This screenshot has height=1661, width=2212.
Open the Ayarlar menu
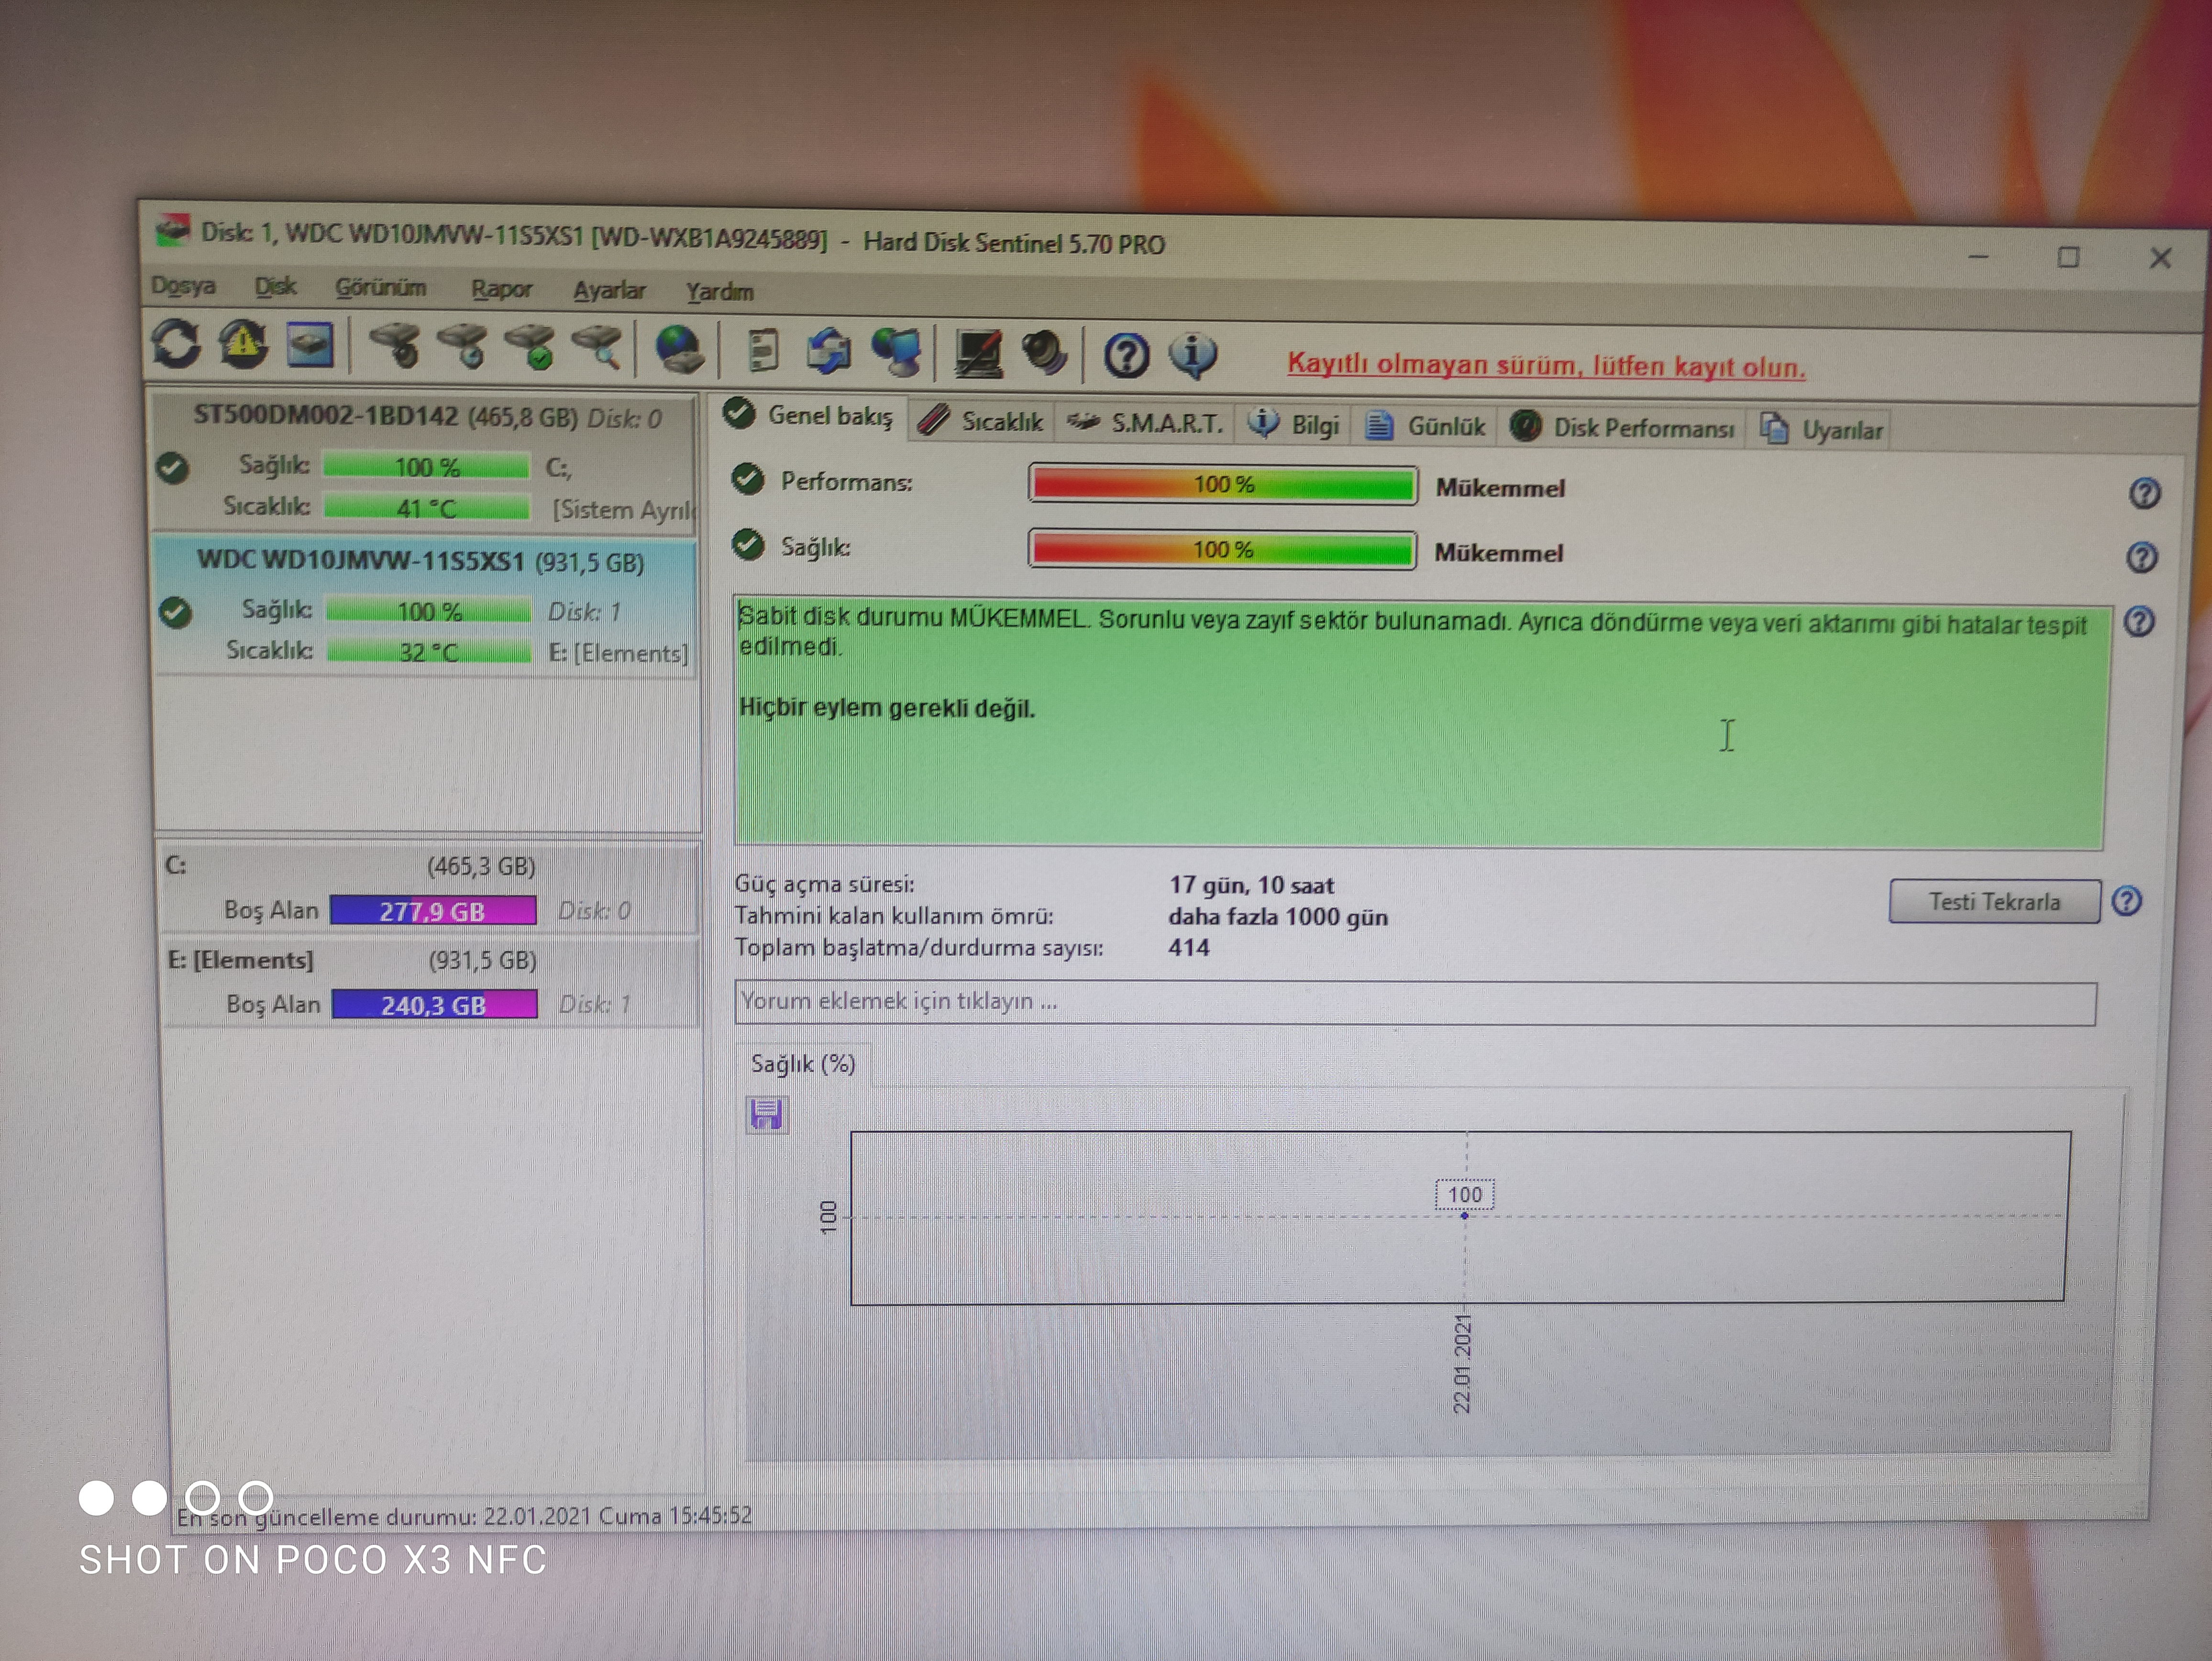point(609,290)
